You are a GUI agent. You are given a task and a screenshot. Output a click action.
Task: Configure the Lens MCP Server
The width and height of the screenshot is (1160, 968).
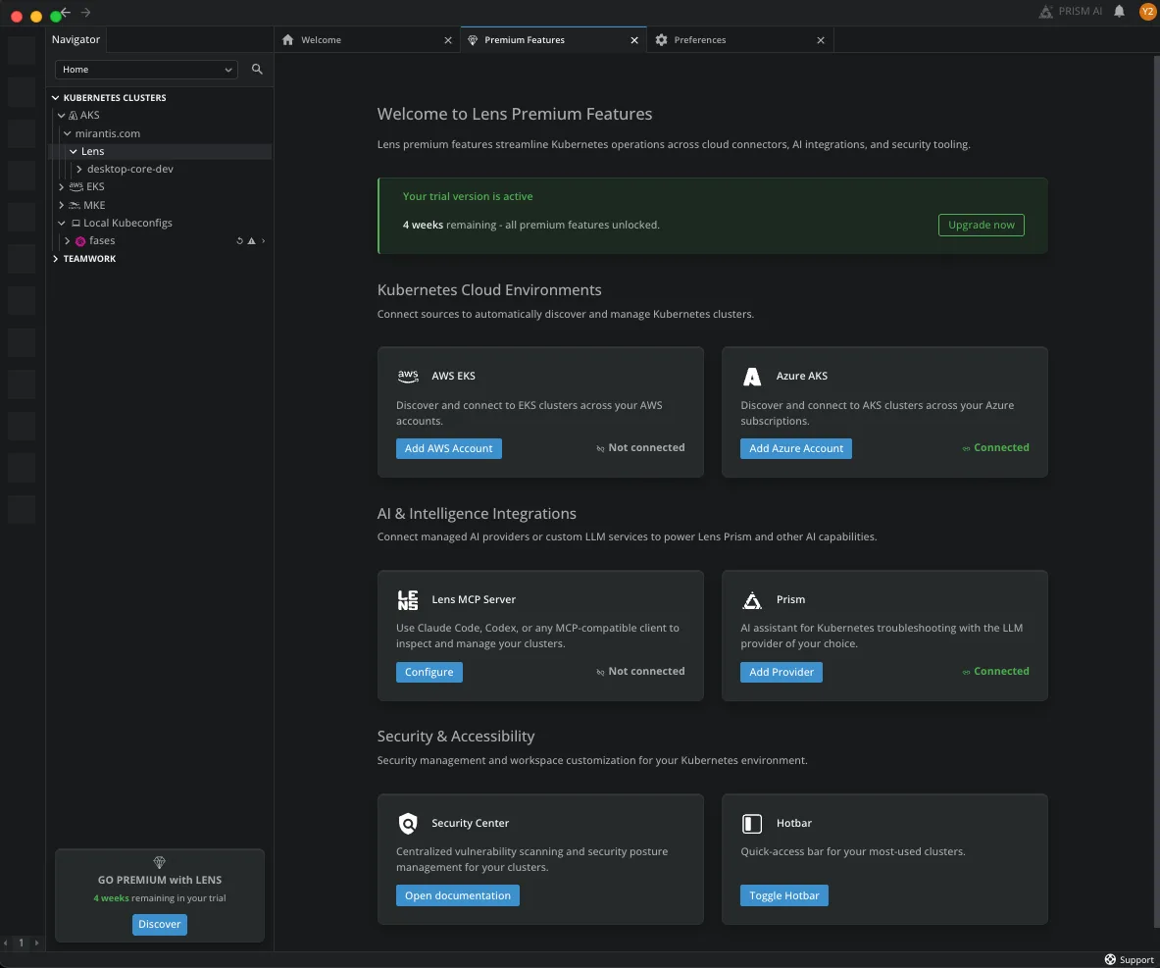coord(429,672)
